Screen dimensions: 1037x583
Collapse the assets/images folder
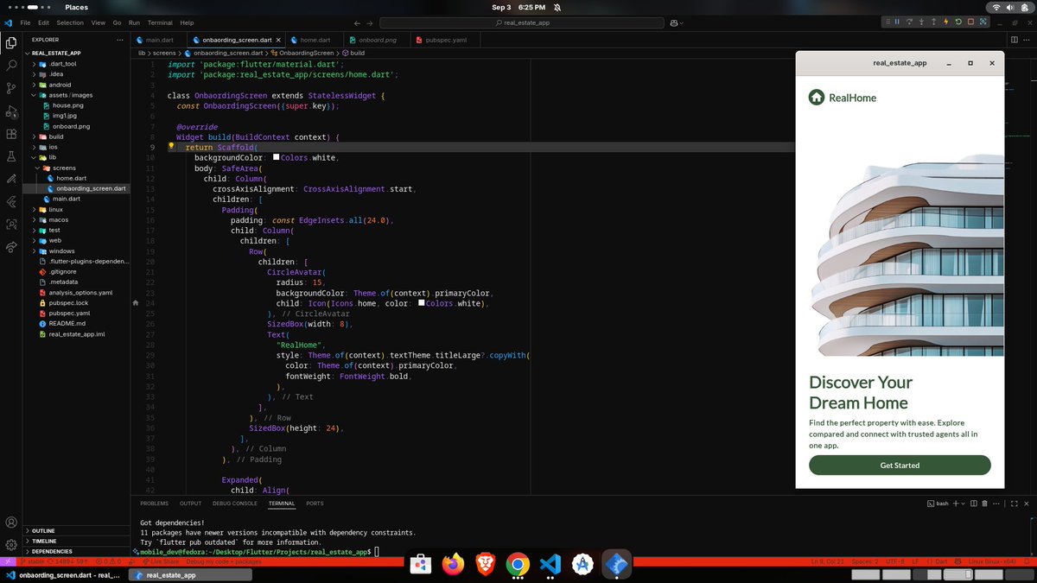[x=70, y=95]
